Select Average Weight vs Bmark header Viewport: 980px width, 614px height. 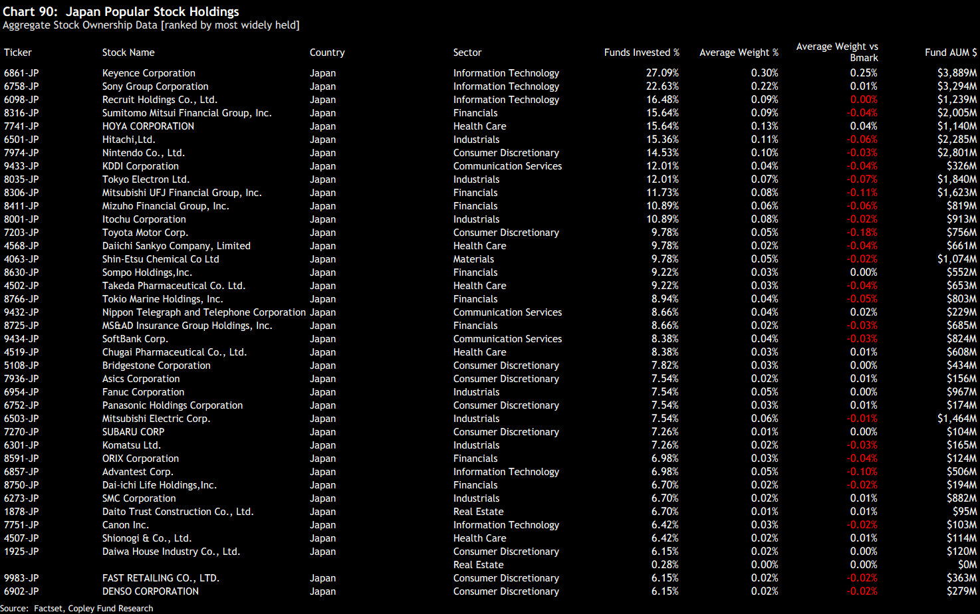pyautogui.click(x=837, y=52)
